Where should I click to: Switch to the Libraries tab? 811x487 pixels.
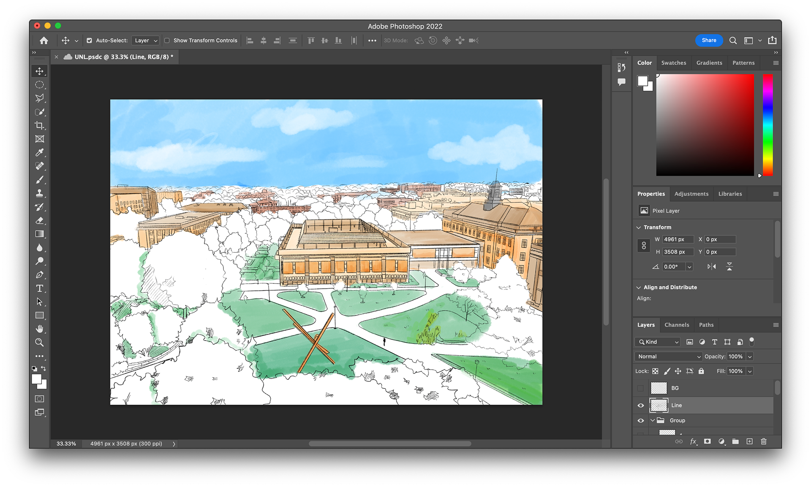[730, 194]
